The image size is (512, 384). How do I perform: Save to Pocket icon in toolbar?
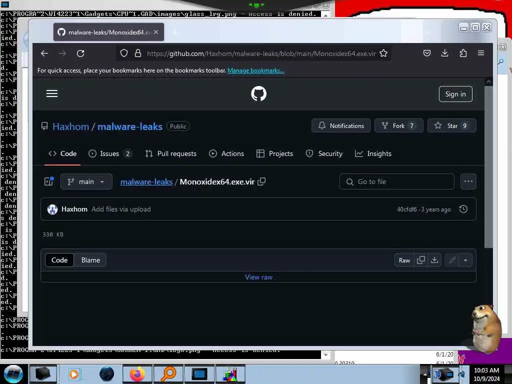[x=427, y=53]
